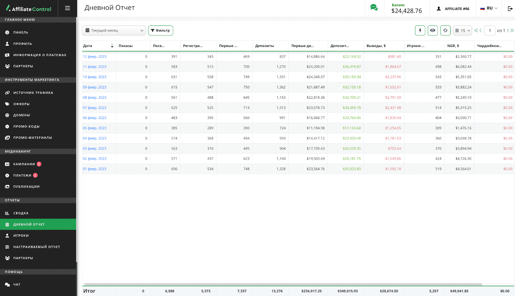This screenshot has width=515, height=296.
Task: Open the chat bubbles icon in header
Action: click(x=374, y=8)
